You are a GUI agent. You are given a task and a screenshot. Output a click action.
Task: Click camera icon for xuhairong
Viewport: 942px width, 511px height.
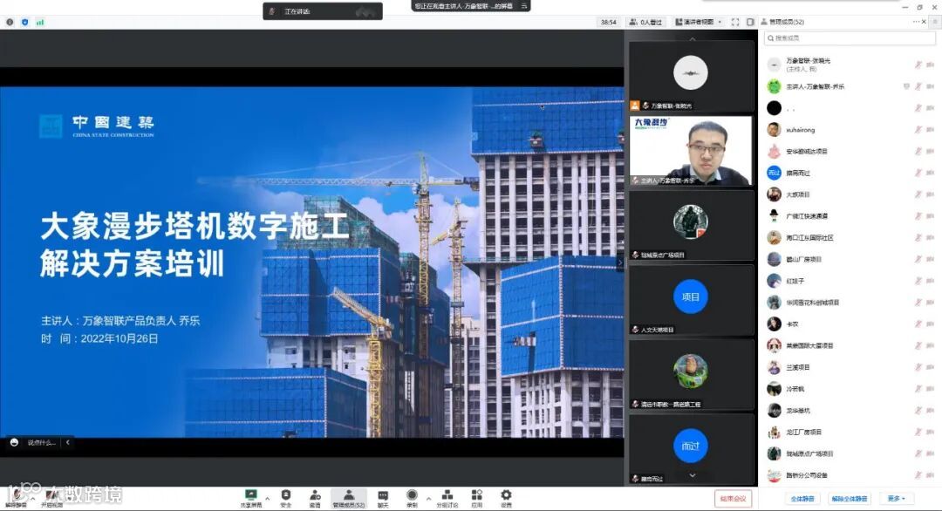coord(930,130)
